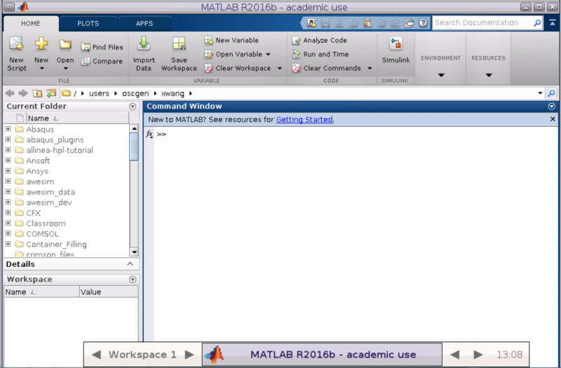The width and height of the screenshot is (561, 368).
Task: Open the Clear Workspace dropdown arrow
Action: [279, 68]
